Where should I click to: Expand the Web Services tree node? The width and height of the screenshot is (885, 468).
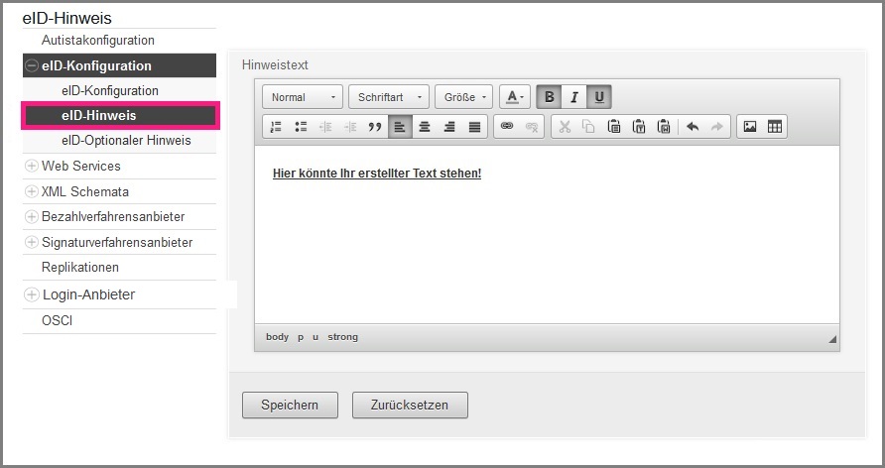pos(32,167)
